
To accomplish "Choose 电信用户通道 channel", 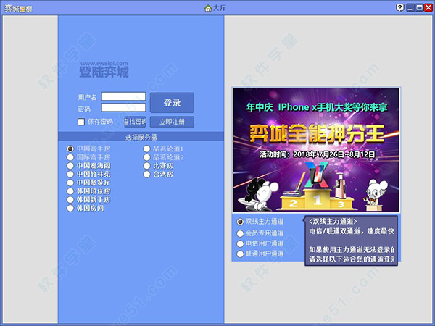I will pos(240,243).
